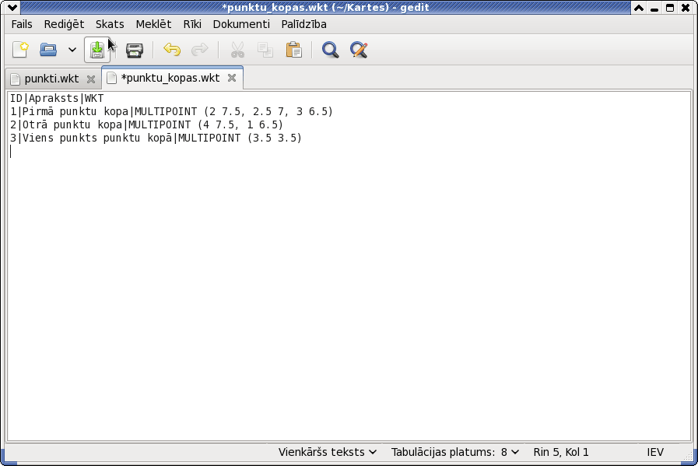
Task: Open Find and Replace icon
Action: (x=359, y=50)
